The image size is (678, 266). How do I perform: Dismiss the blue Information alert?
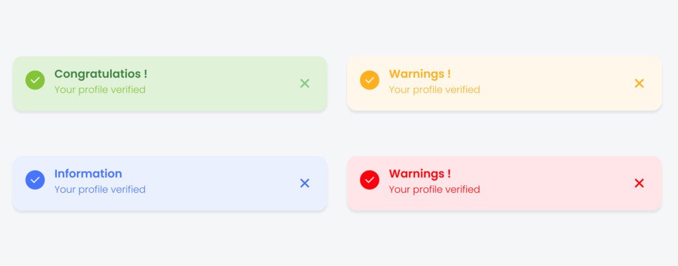(x=305, y=183)
